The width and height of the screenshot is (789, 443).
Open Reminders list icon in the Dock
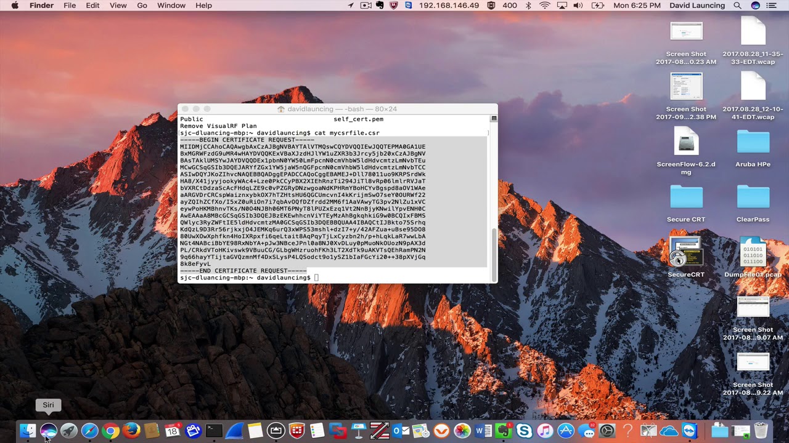317,431
